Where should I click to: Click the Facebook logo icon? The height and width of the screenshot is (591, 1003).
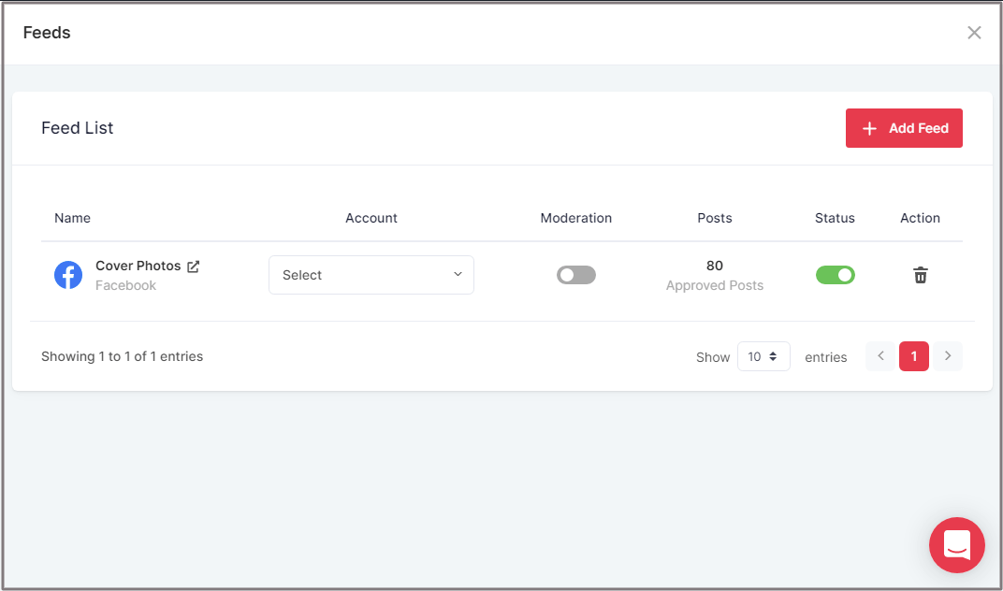pyautogui.click(x=68, y=275)
